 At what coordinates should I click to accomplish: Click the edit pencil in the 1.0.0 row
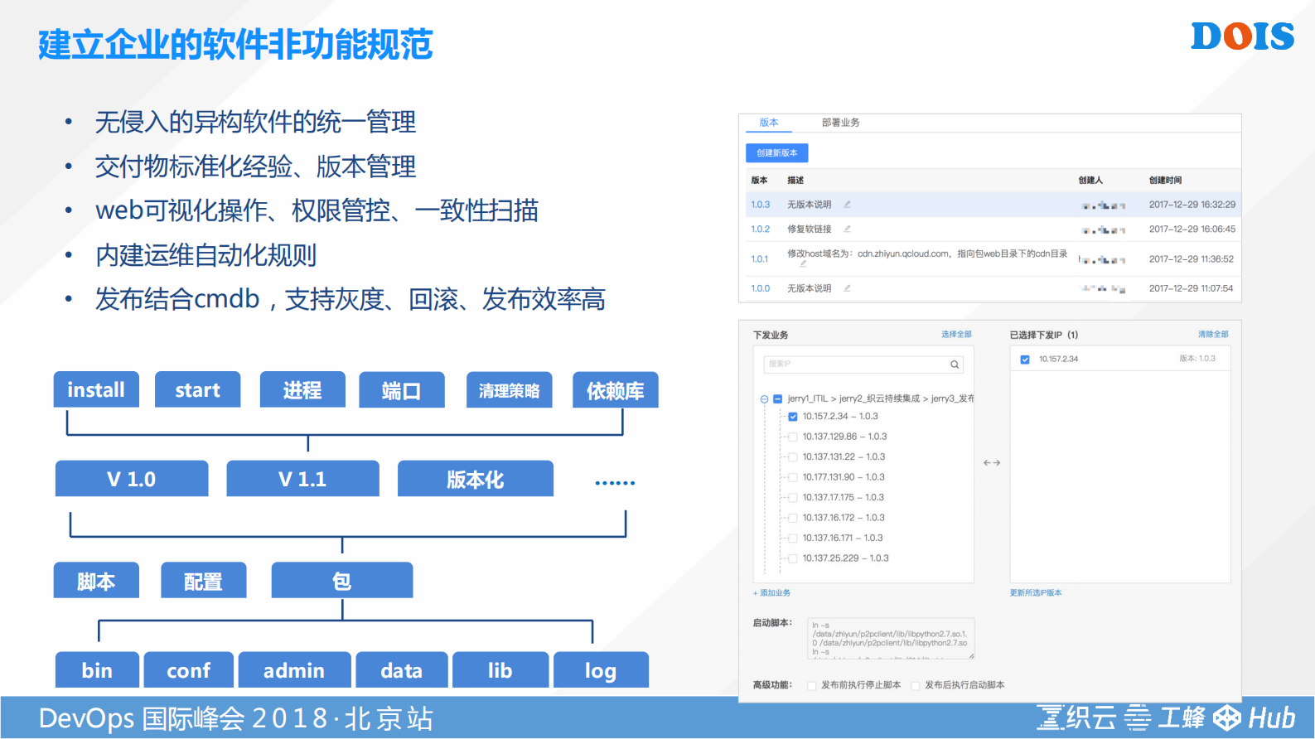pos(847,288)
